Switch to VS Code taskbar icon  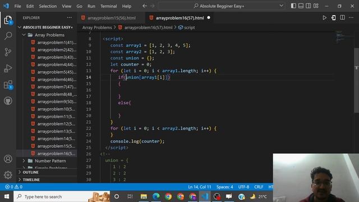205,196
